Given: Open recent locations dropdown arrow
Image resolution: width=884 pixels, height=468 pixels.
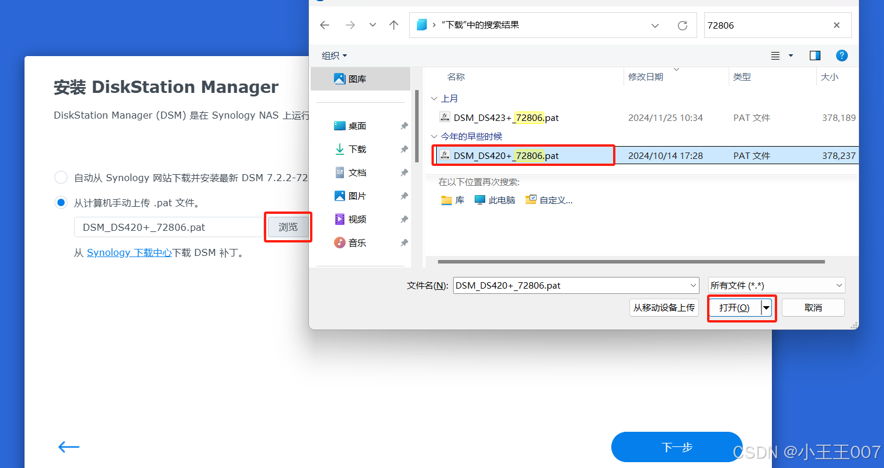Looking at the screenshot, I should 373,25.
